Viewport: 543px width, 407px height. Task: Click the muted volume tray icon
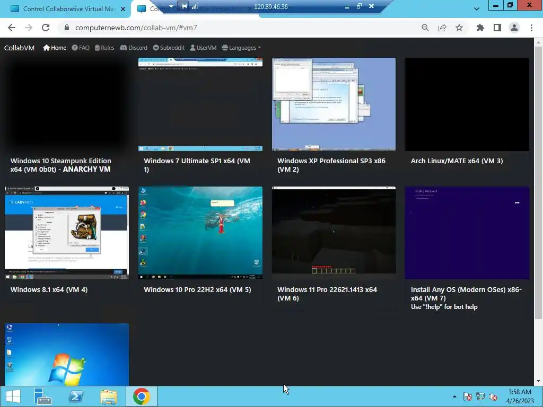click(x=493, y=396)
